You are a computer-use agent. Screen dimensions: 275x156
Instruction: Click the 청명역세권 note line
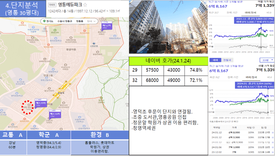tap(144, 128)
